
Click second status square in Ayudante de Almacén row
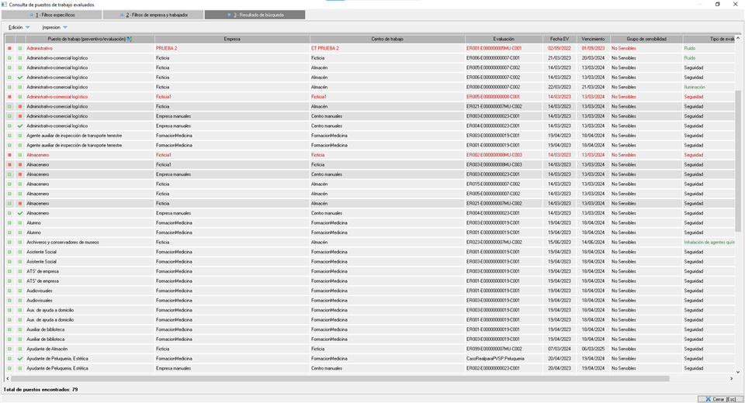(20, 349)
